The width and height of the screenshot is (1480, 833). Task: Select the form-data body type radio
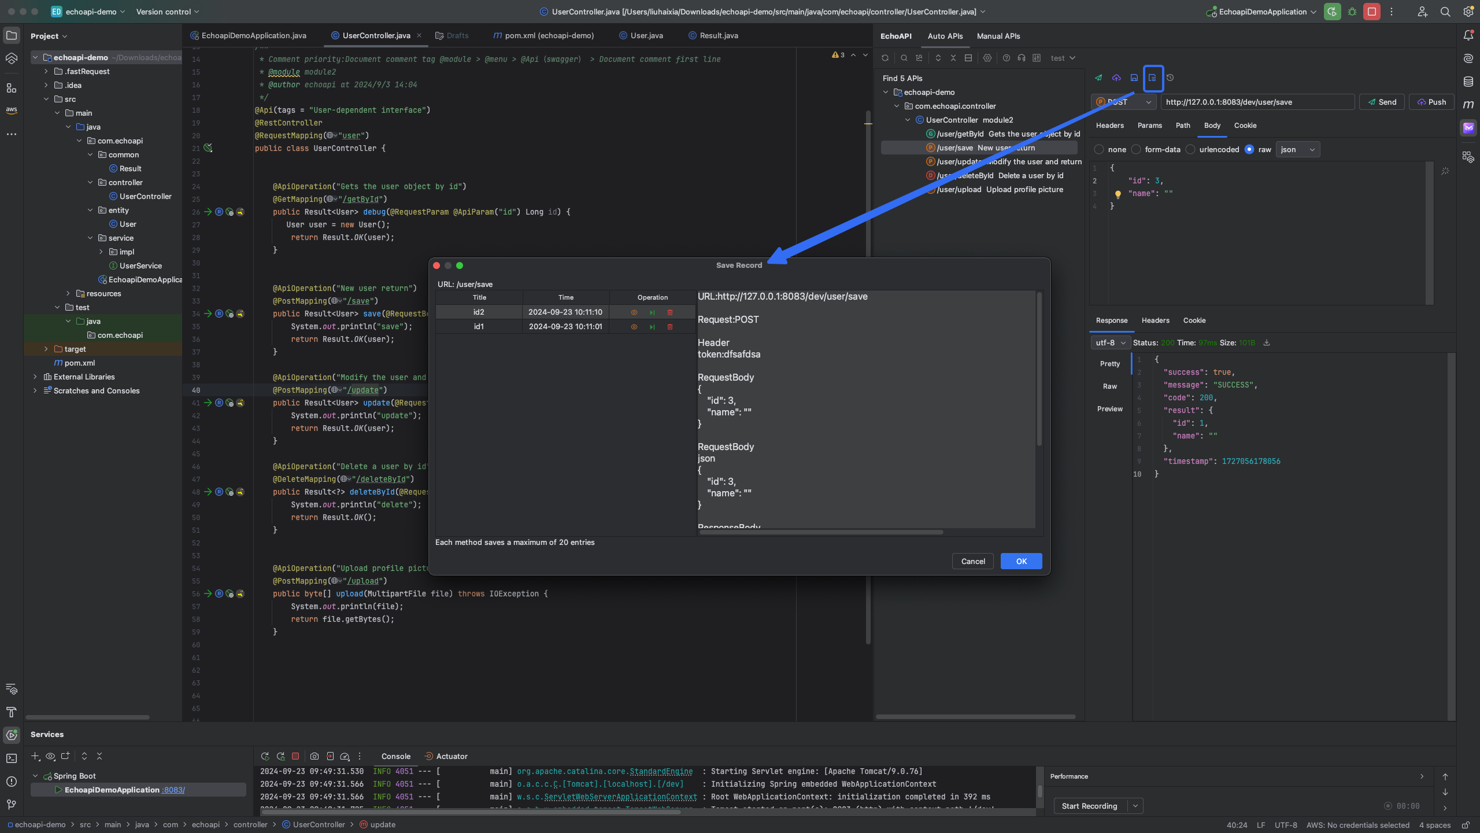(x=1136, y=149)
